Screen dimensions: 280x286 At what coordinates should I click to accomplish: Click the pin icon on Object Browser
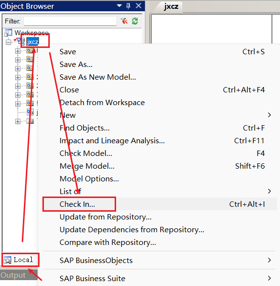click(128, 6)
